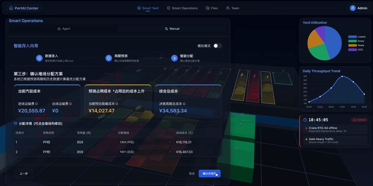Open the Files icon in the navbar
Viewport: 373px width, 186px height.
point(207,8)
